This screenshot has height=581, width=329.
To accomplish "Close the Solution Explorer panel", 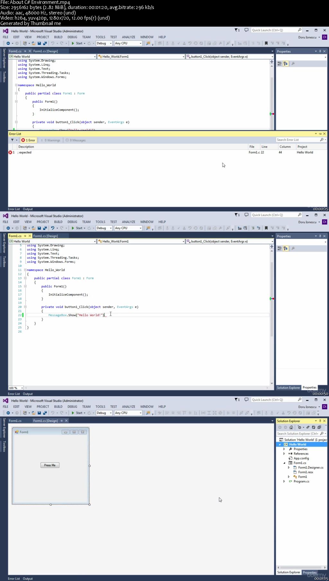I will point(324,421).
